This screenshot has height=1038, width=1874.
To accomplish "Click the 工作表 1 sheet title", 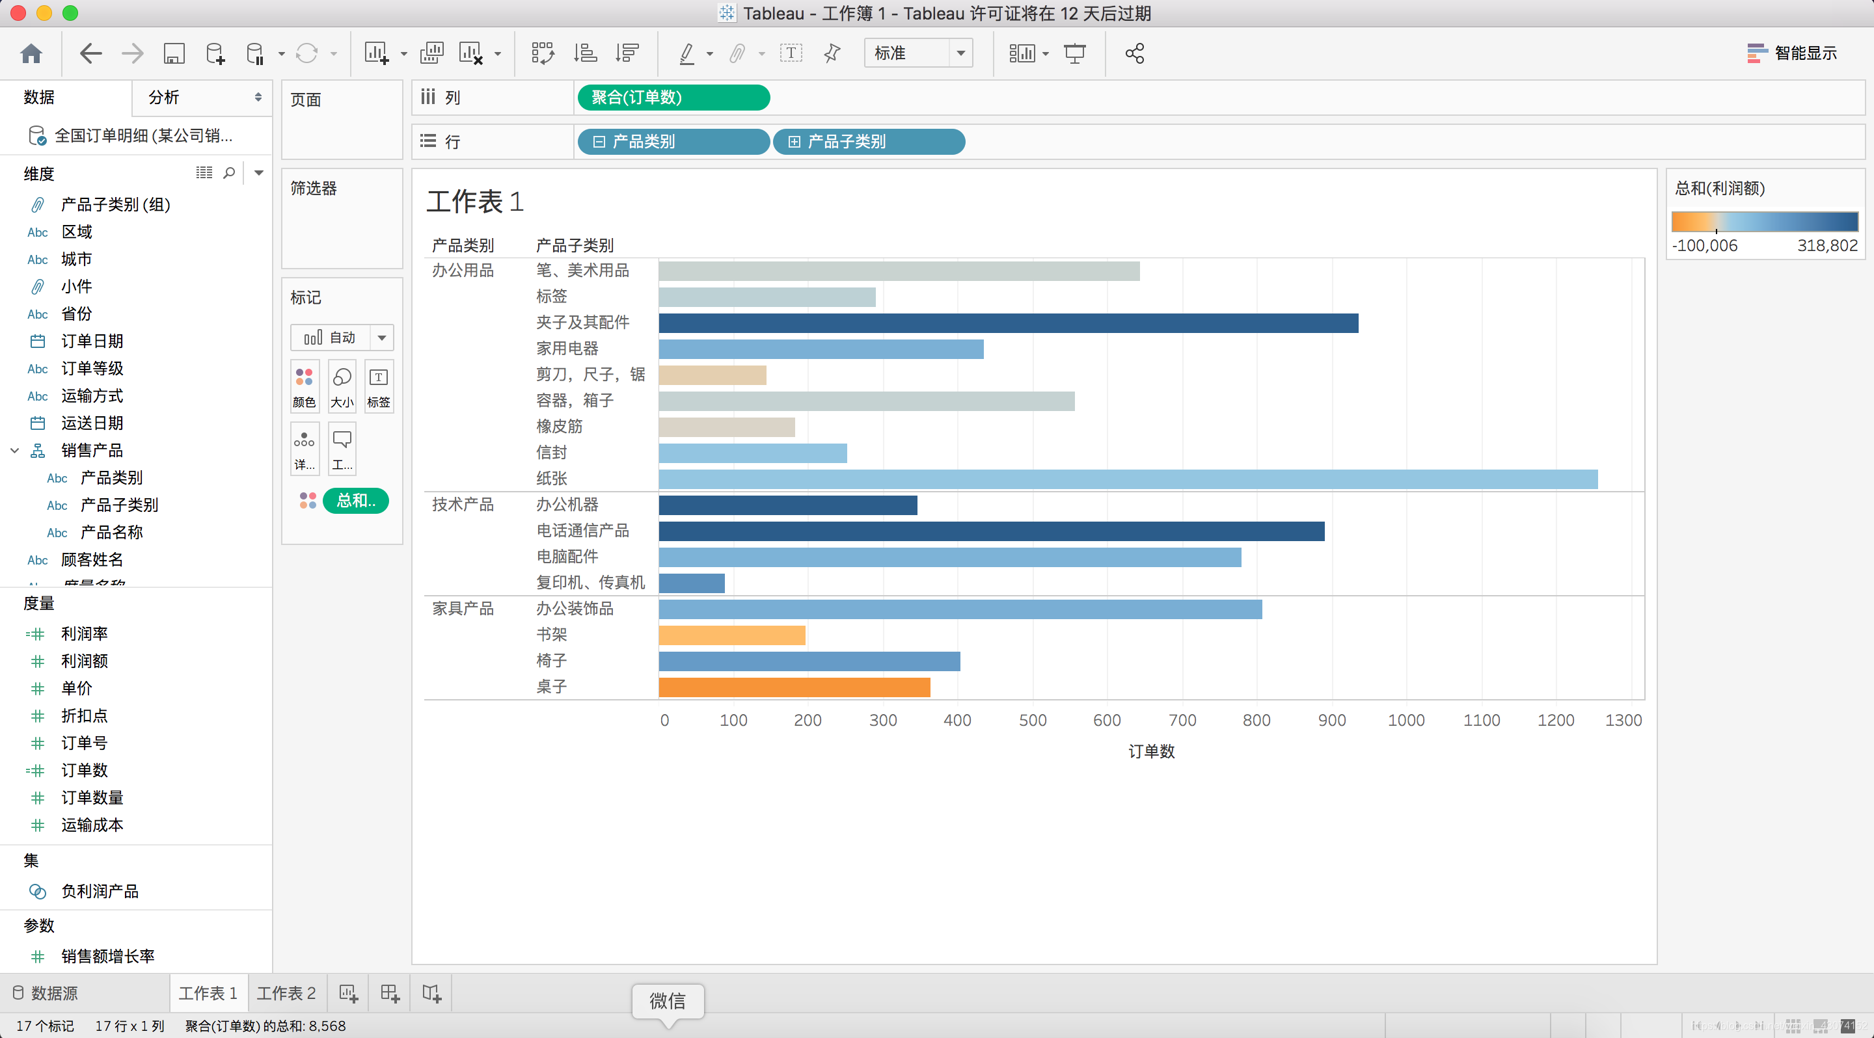I will point(474,202).
